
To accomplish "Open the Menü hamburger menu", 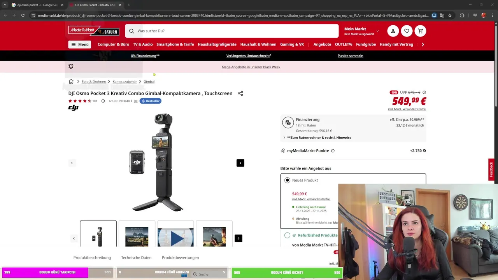I will pos(80,44).
